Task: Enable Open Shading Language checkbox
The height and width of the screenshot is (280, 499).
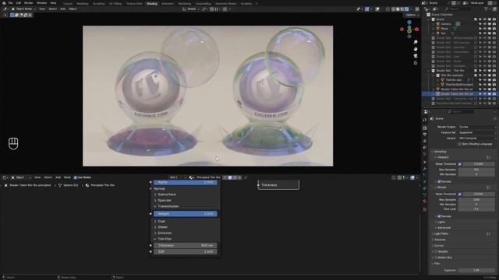Action: 459,144
